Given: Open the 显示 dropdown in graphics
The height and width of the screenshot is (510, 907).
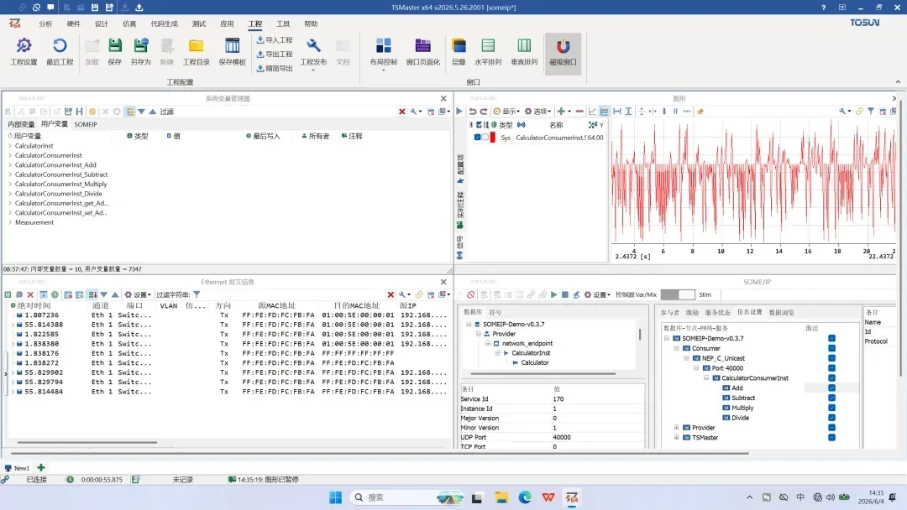Looking at the screenshot, I should click(x=506, y=112).
